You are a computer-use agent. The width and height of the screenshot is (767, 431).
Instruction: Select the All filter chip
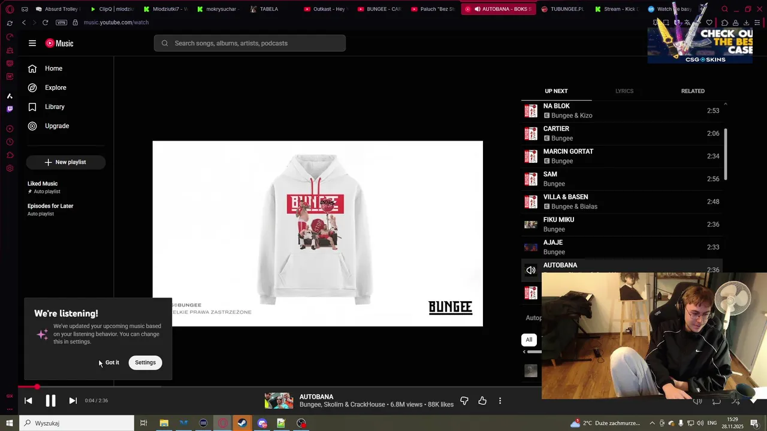pyautogui.click(x=529, y=340)
